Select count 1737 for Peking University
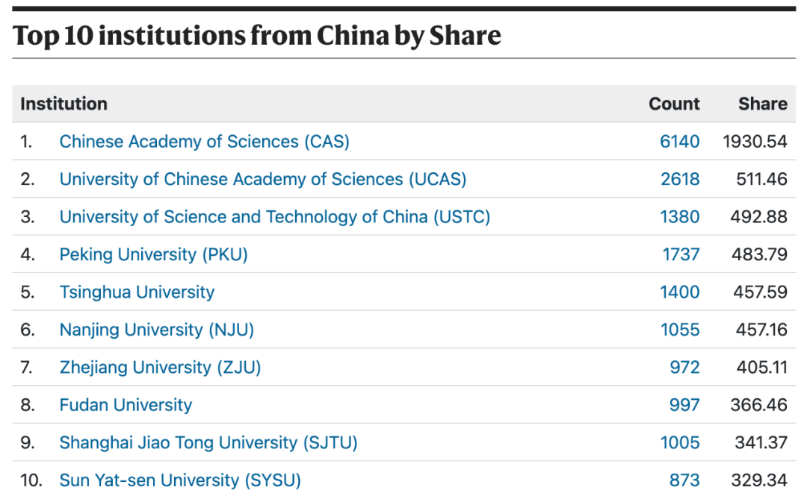Screen dimensions: 807x502 (x=681, y=254)
